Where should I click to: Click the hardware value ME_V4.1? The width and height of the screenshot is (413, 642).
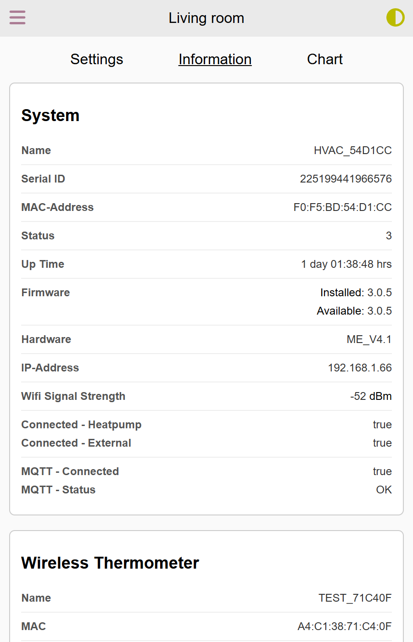coord(369,339)
